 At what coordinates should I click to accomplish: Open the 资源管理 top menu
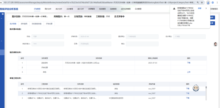coord(92,9)
